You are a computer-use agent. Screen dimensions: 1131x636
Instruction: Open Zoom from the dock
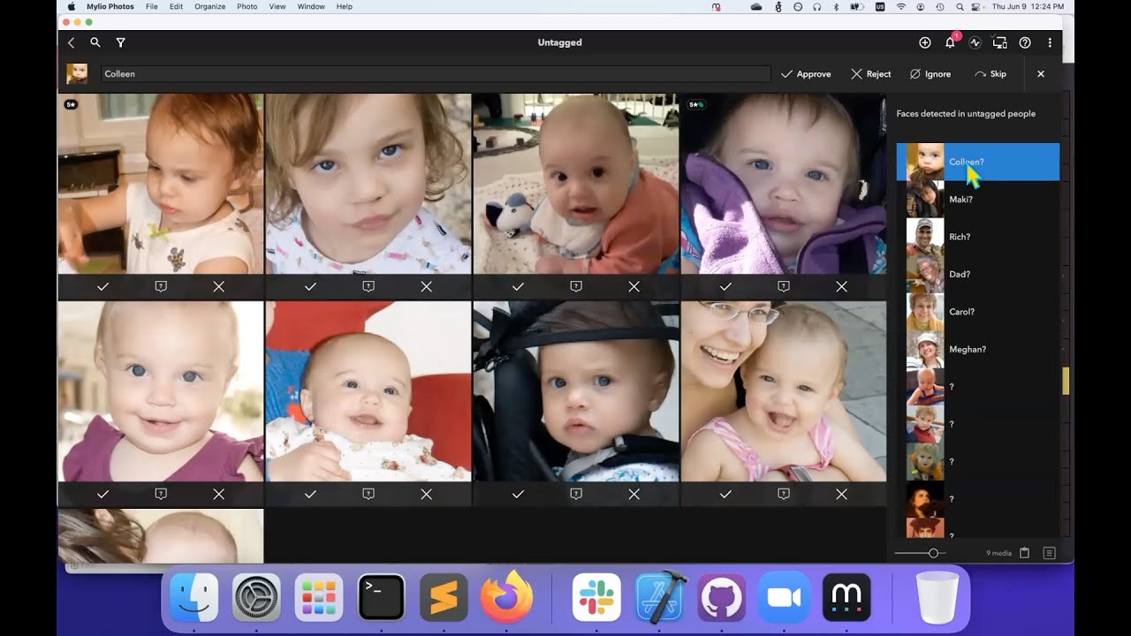coord(784,598)
